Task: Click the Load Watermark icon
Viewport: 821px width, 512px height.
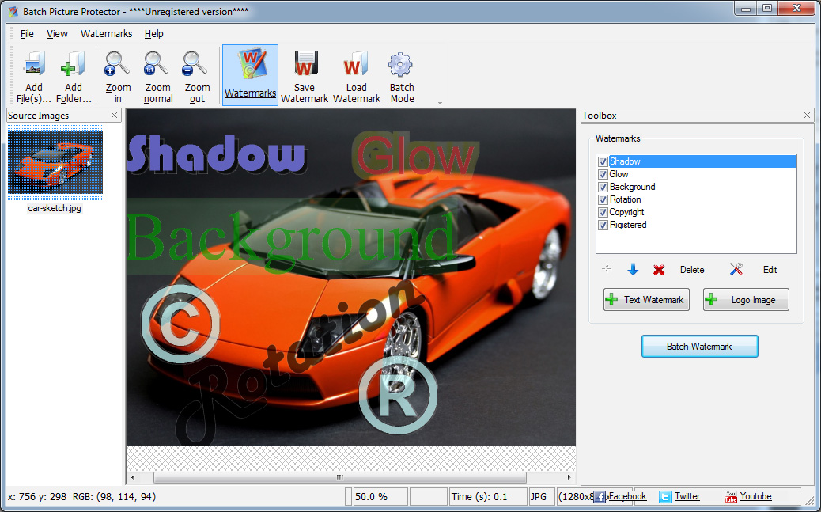Action: click(357, 65)
